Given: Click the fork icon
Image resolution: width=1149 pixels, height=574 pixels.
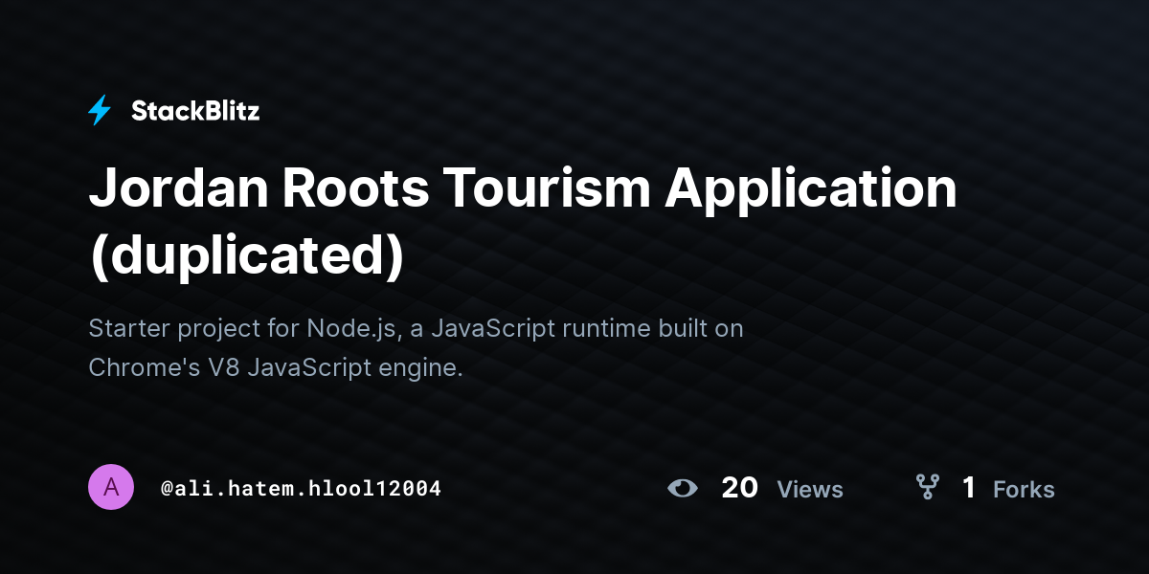Looking at the screenshot, I should click(x=927, y=488).
